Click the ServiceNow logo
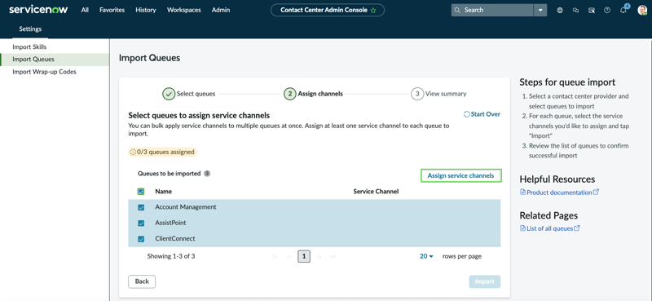The width and height of the screenshot is (652, 301). (38, 10)
